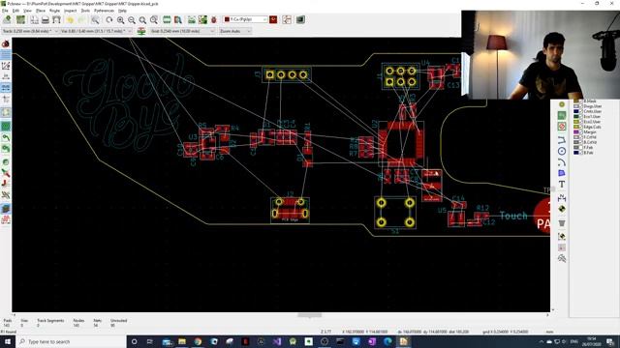
Task: Click the Zoom Out icon
Action: [x=132, y=19]
